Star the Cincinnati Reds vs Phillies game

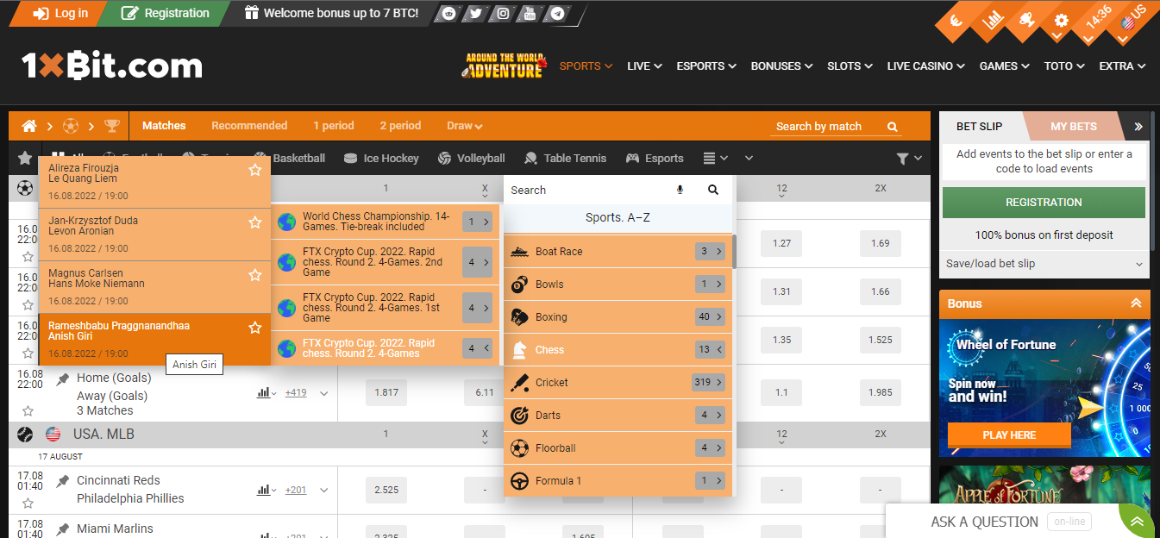tap(28, 502)
